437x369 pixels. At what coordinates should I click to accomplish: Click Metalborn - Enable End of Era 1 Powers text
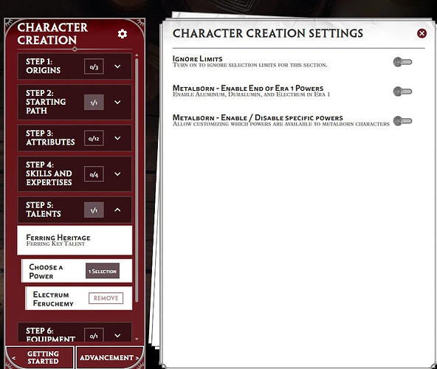point(248,88)
